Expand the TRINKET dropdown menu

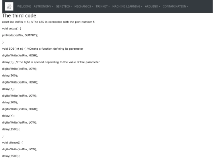[x=103, y=6]
